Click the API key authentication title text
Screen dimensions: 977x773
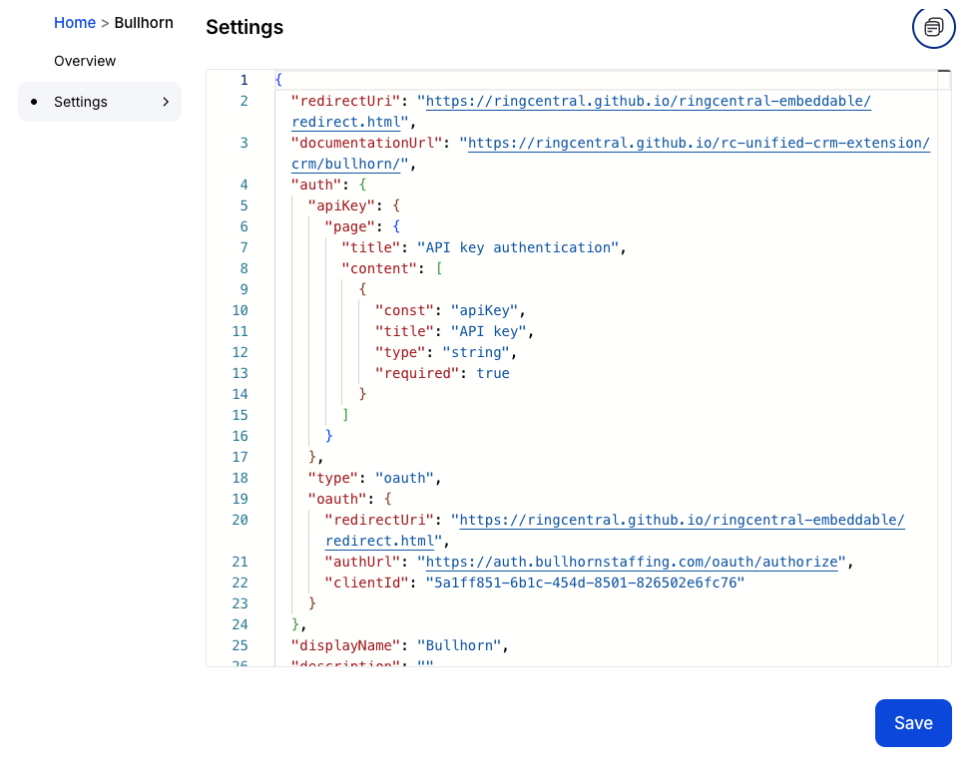tap(520, 246)
